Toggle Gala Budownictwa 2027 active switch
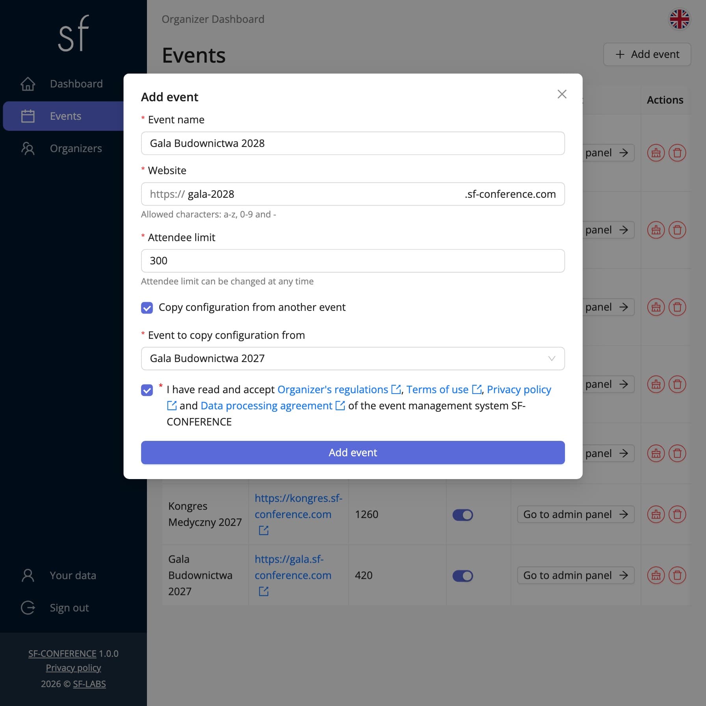 (x=463, y=576)
